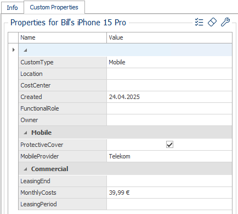Collapse the Commercial group
Viewport: 238px width, 214px height.
click(25, 169)
